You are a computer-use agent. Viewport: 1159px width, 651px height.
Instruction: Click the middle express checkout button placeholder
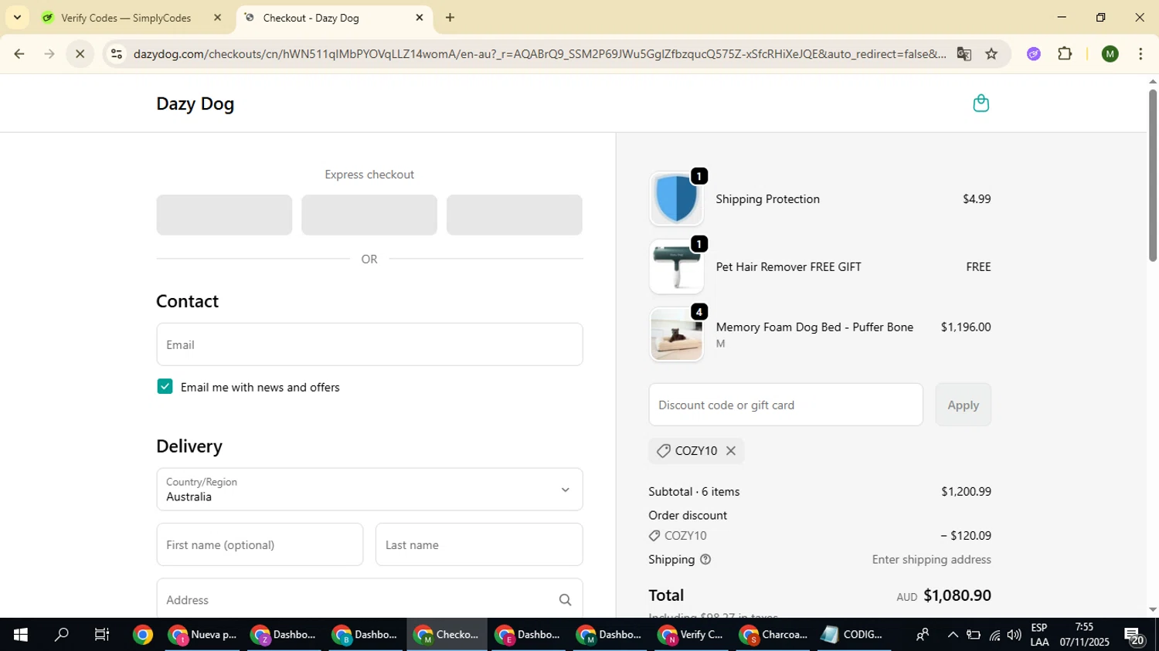[369, 215]
